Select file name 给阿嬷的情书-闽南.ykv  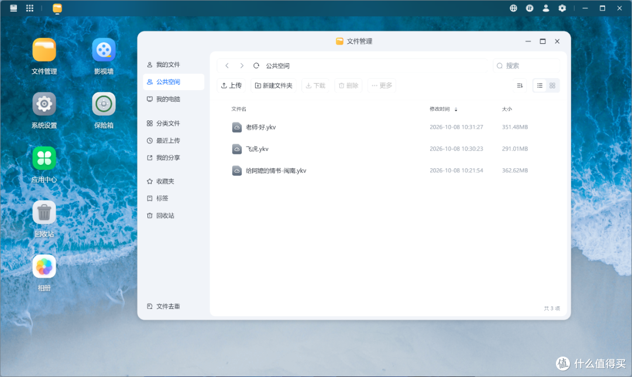pos(276,171)
